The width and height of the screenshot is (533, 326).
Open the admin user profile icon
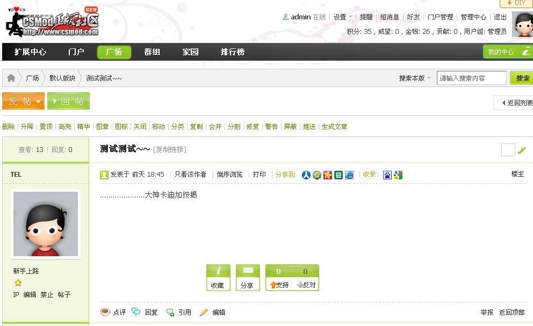coord(285,17)
